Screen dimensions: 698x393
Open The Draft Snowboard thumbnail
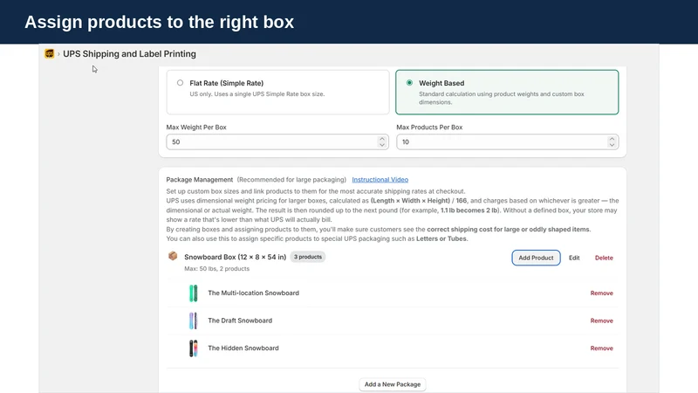tap(193, 321)
